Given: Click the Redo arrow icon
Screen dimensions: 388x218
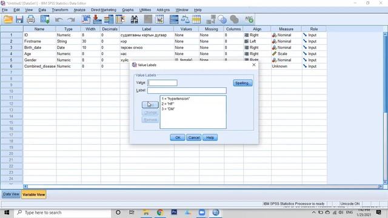Looking at the screenshot, I should pyautogui.click(x=71, y=19).
